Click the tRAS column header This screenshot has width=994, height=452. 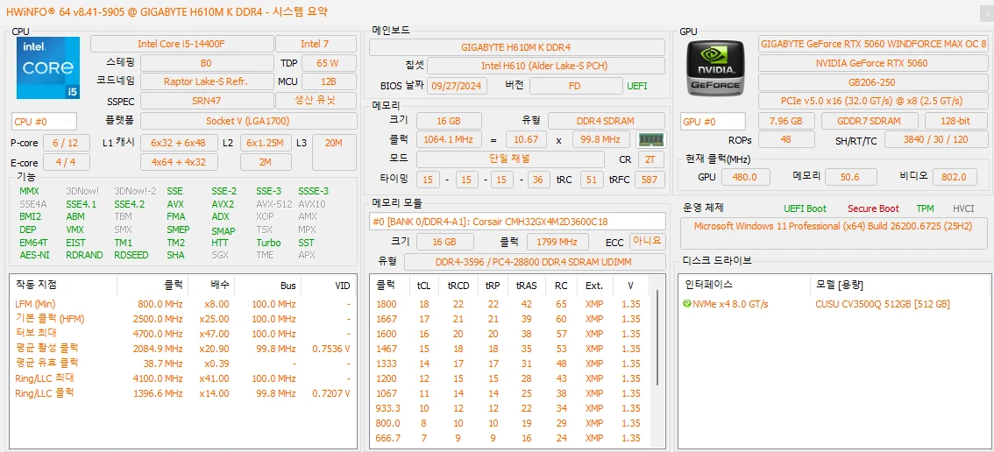click(x=527, y=286)
